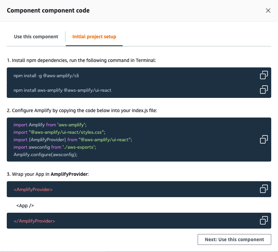Viewport: 278px width, 252px height.
Task: Click the red opening <AmplifyProvider> code text
Action: 33,189
